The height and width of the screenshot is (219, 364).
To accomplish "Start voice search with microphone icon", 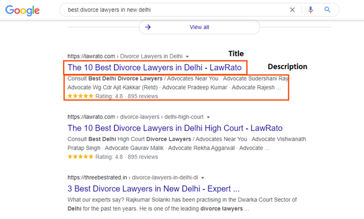I will pos(310,10).
